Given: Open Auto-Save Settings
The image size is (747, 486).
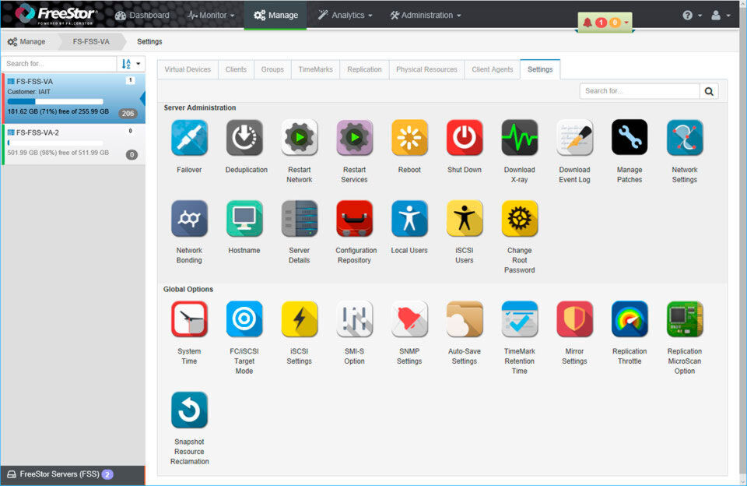Looking at the screenshot, I should click(x=465, y=319).
